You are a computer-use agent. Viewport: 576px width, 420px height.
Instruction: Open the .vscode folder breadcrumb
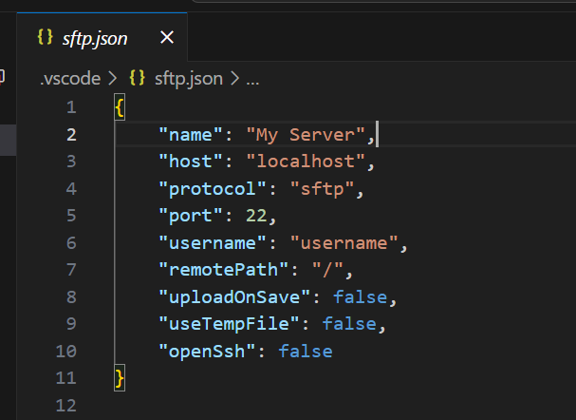[69, 79]
